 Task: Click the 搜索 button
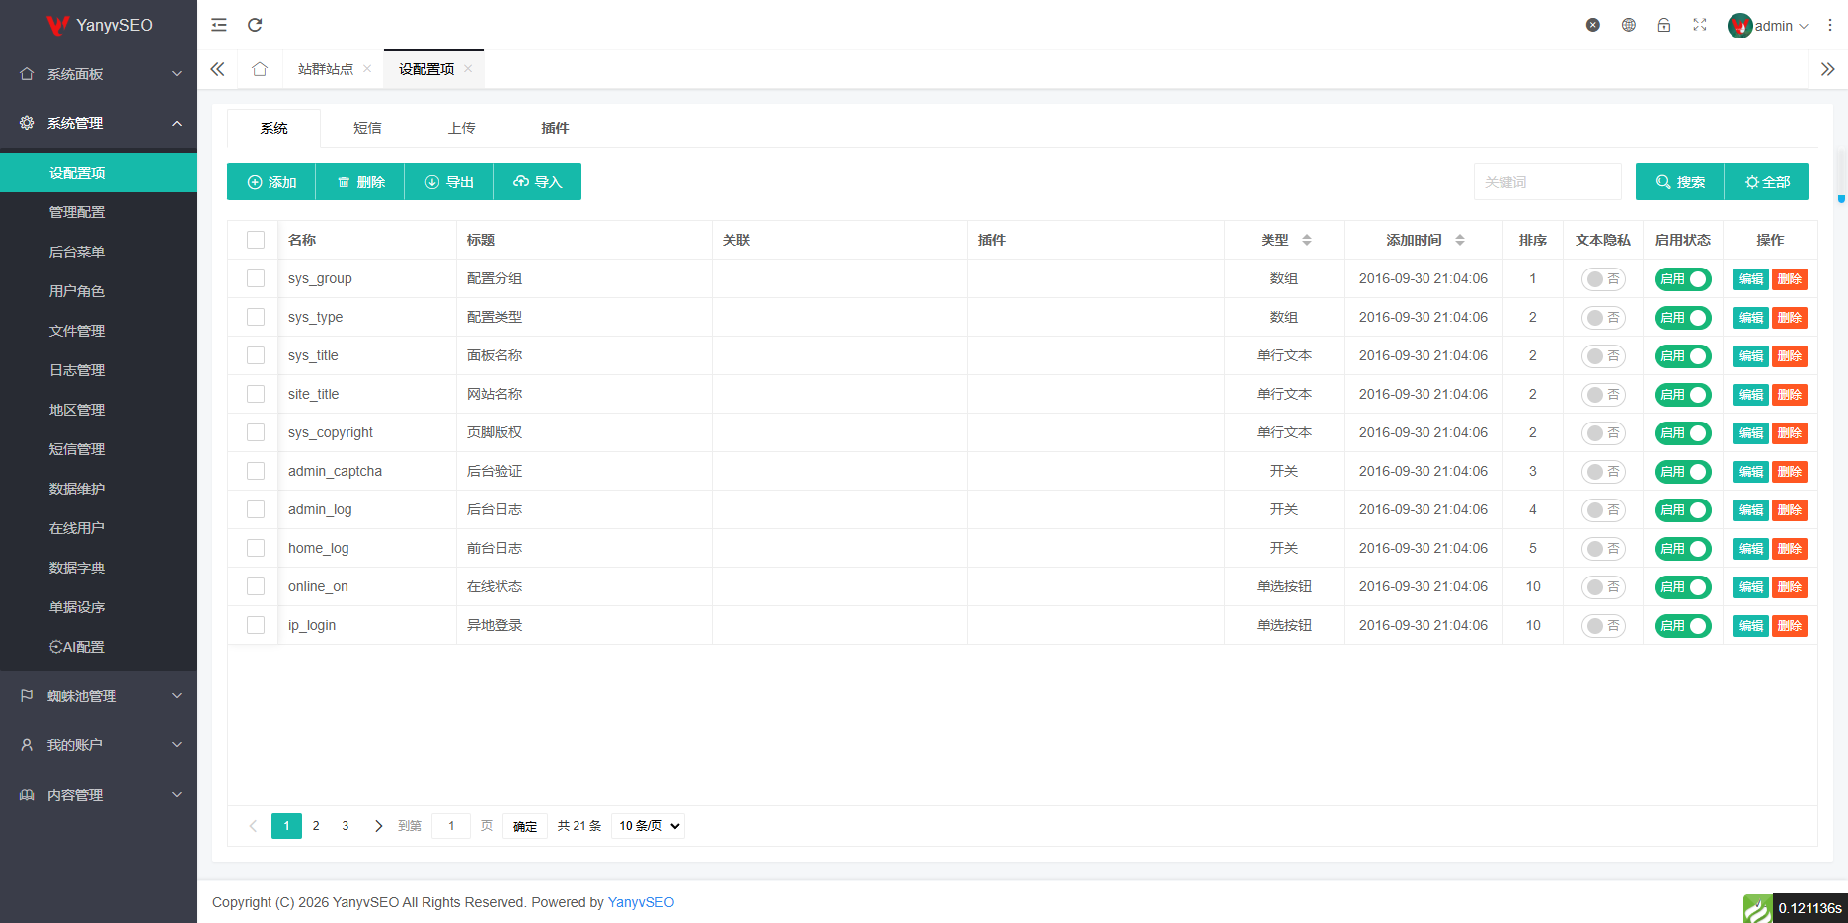(1680, 182)
